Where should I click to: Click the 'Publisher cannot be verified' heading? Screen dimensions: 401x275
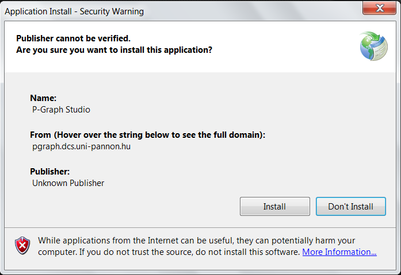73,38
